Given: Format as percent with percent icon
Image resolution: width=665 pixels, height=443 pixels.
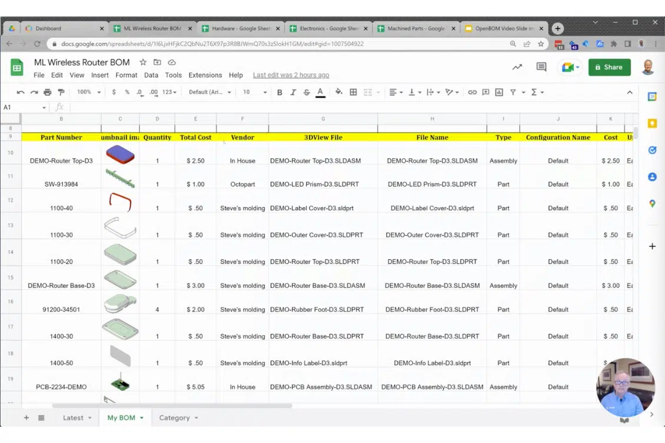Looking at the screenshot, I should point(127,92).
